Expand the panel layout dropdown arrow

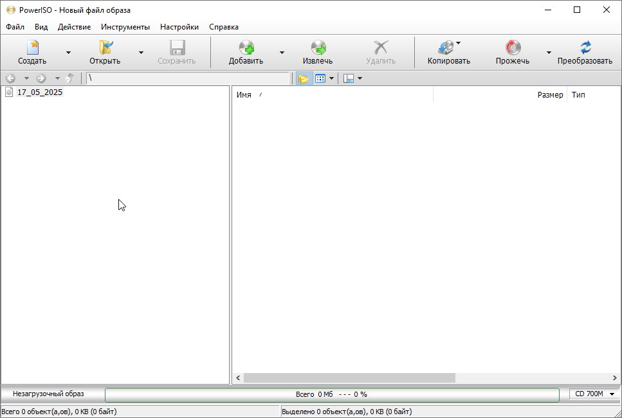pyautogui.click(x=360, y=78)
